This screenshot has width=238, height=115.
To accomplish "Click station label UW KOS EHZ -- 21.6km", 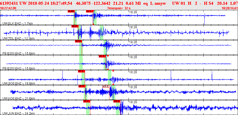I will (x=19, y=98).
